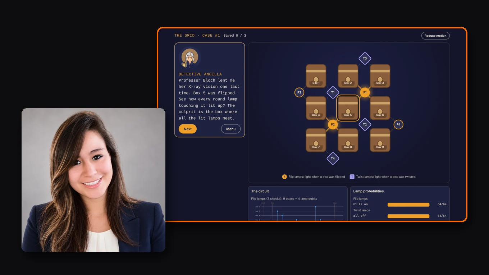Click 'The circuit' panel heading
This screenshot has height=275, width=489.
(x=260, y=191)
